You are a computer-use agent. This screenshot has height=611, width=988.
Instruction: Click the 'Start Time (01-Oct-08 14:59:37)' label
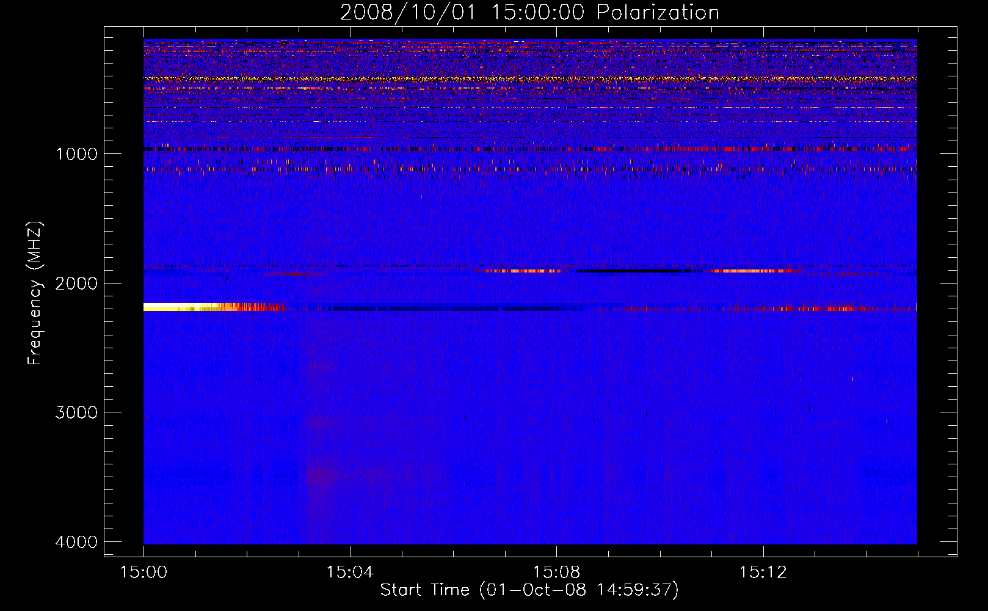(529, 590)
